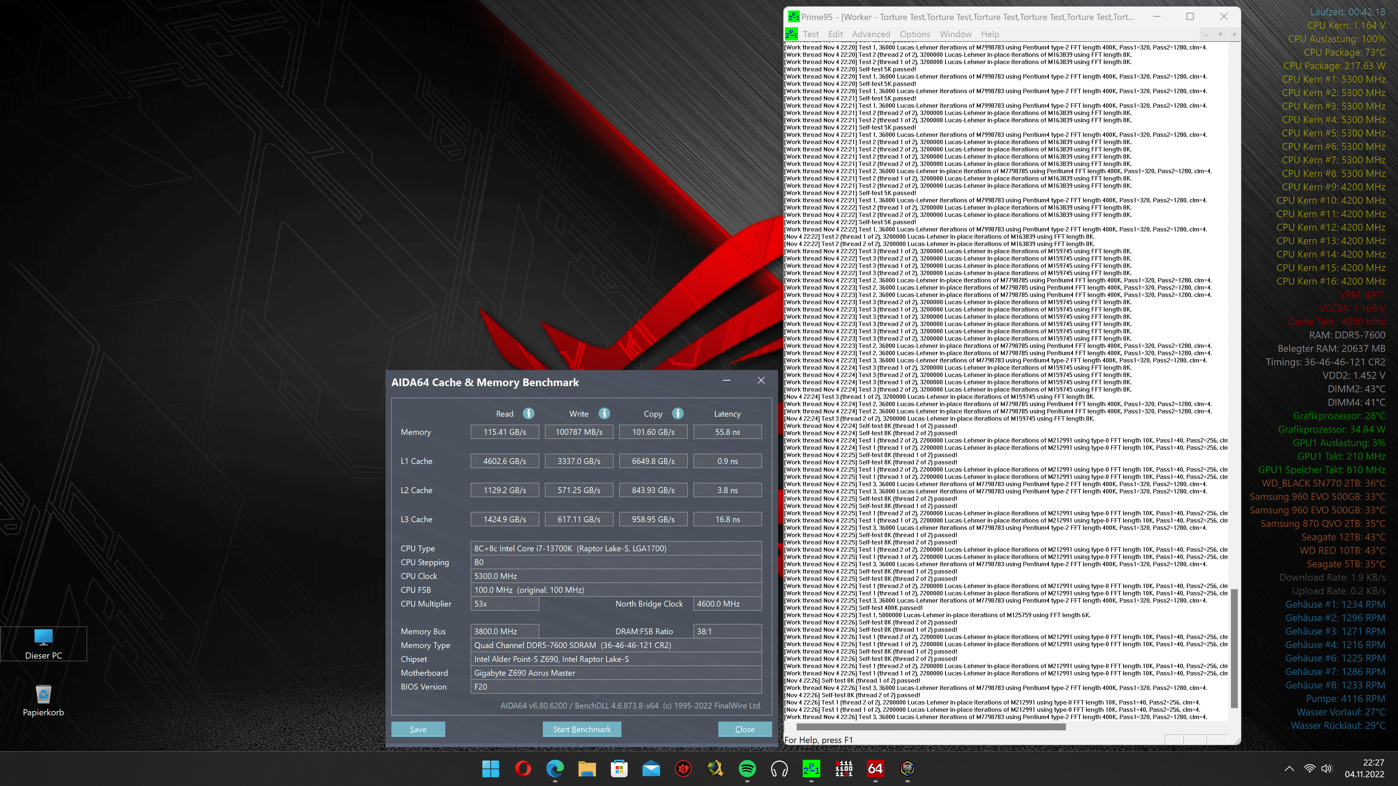Image resolution: width=1398 pixels, height=786 pixels.
Task: Open the Options menu in Prime95
Action: point(915,34)
